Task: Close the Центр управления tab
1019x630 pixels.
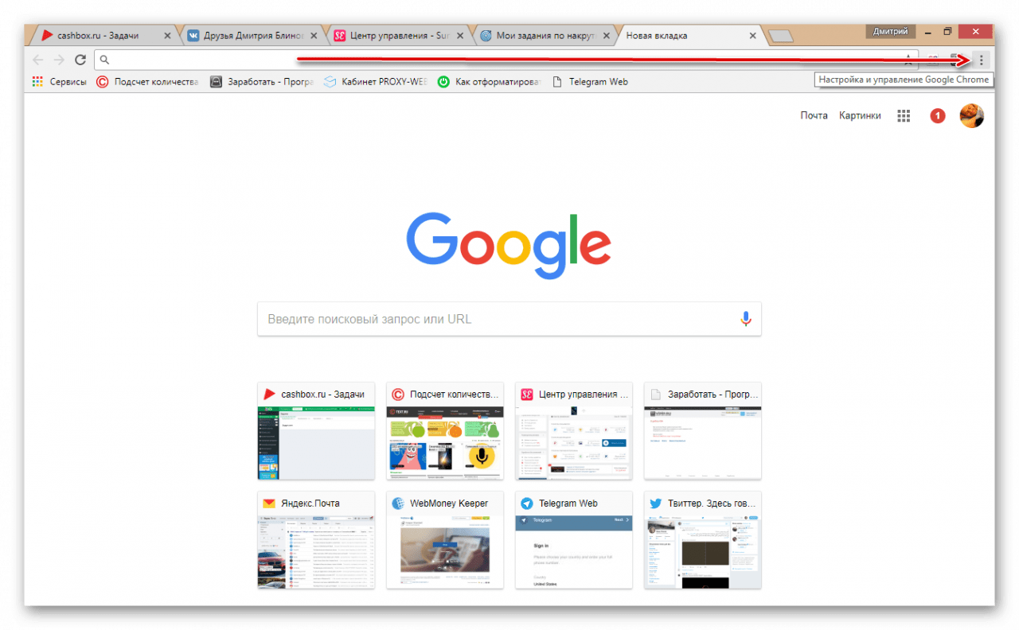Action: [460, 36]
